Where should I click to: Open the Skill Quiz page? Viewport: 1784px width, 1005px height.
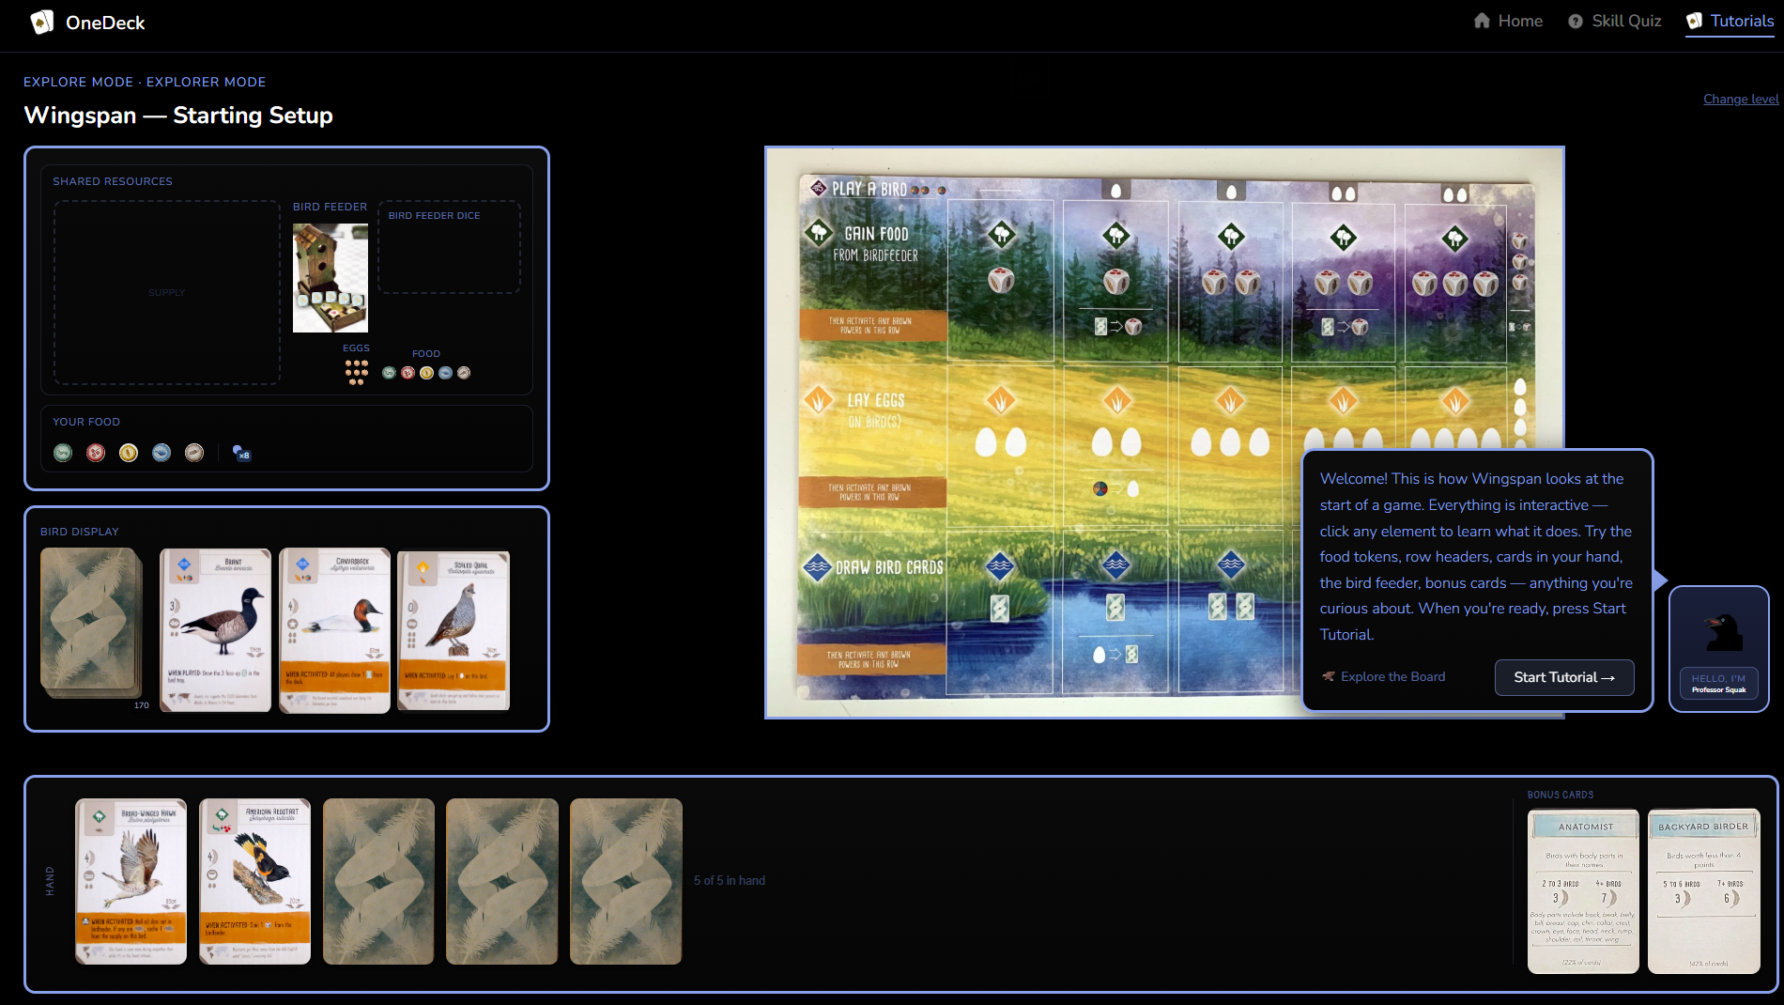tap(1615, 21)
